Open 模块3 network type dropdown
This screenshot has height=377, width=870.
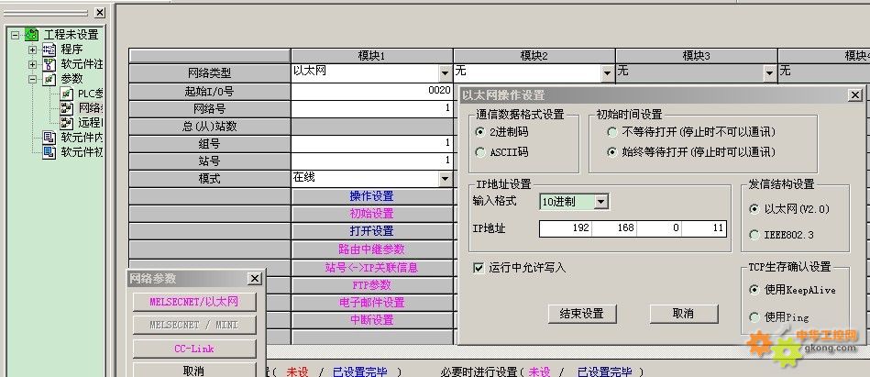tap(769, 72)
